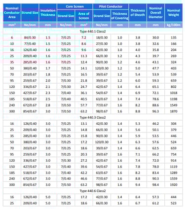Select the Type 440.3 Class2 section title
The height and width of the screenshot is (209, 185).
93,117
